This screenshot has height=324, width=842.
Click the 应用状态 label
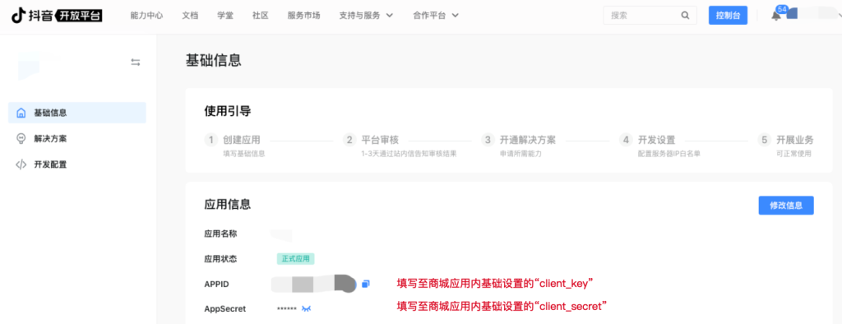tap(220, 259)
